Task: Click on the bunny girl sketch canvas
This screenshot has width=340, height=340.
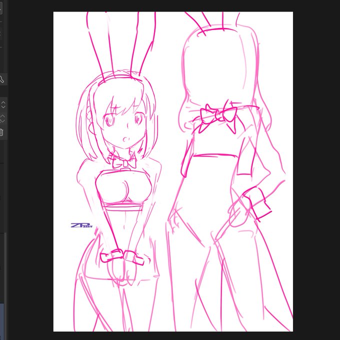Action: coord(173,171)
